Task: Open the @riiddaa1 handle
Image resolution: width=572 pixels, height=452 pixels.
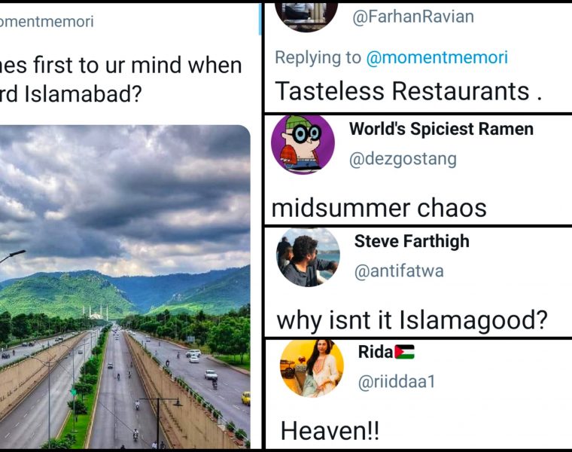Action: [x=397, y=382]
